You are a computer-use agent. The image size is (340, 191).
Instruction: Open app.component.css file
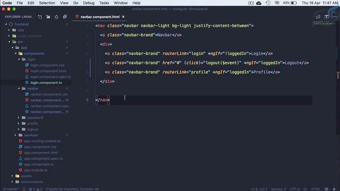pos(40,147)
